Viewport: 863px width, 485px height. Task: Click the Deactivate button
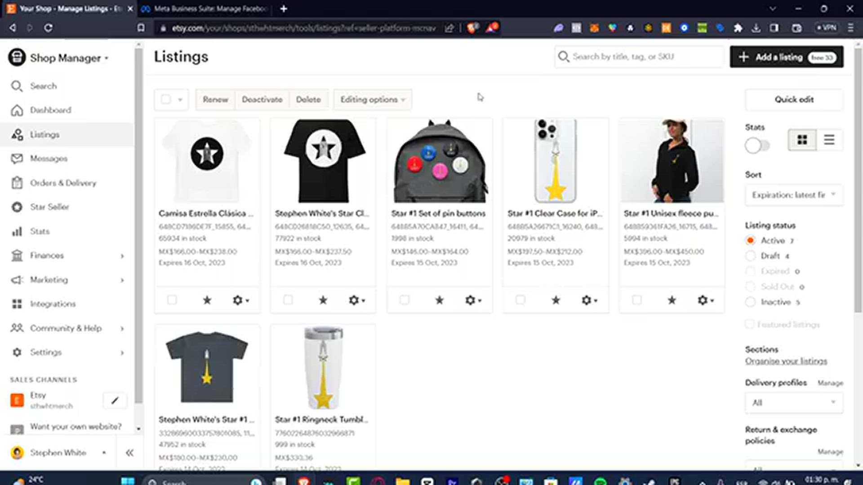(x=262, y=99)
